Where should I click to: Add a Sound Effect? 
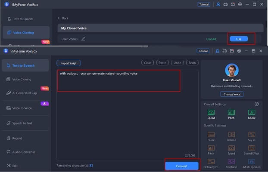(252, 150)
